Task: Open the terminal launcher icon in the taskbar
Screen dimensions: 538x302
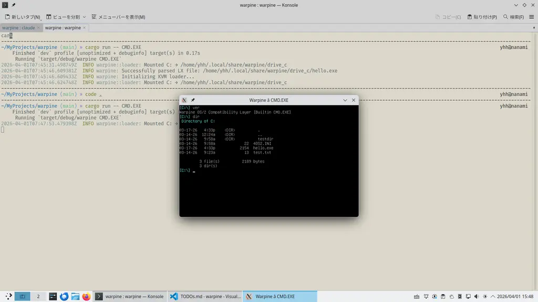Action: coord(53,296)
